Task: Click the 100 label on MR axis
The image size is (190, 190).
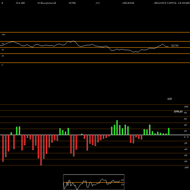Action: tap(186, 107)
